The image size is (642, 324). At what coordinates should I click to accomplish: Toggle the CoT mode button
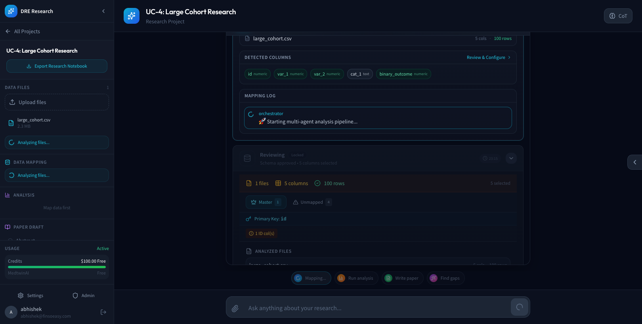(x=618, y=16)
